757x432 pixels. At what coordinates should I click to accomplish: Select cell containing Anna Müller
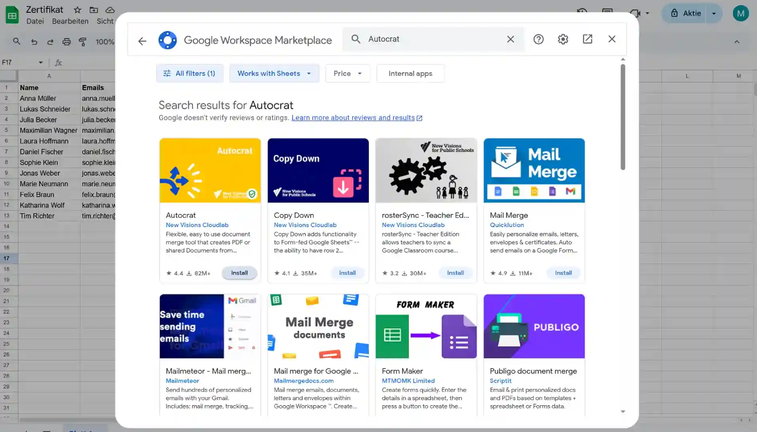[49, 98]
